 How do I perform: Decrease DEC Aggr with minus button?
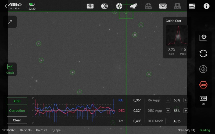click(x=168, y=111)
